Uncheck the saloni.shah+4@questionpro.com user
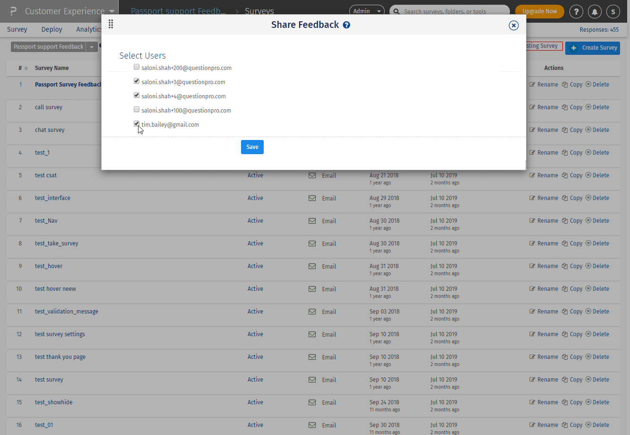Image resolution: width=630 pixels, height=435 pixels. click(137, 96)
